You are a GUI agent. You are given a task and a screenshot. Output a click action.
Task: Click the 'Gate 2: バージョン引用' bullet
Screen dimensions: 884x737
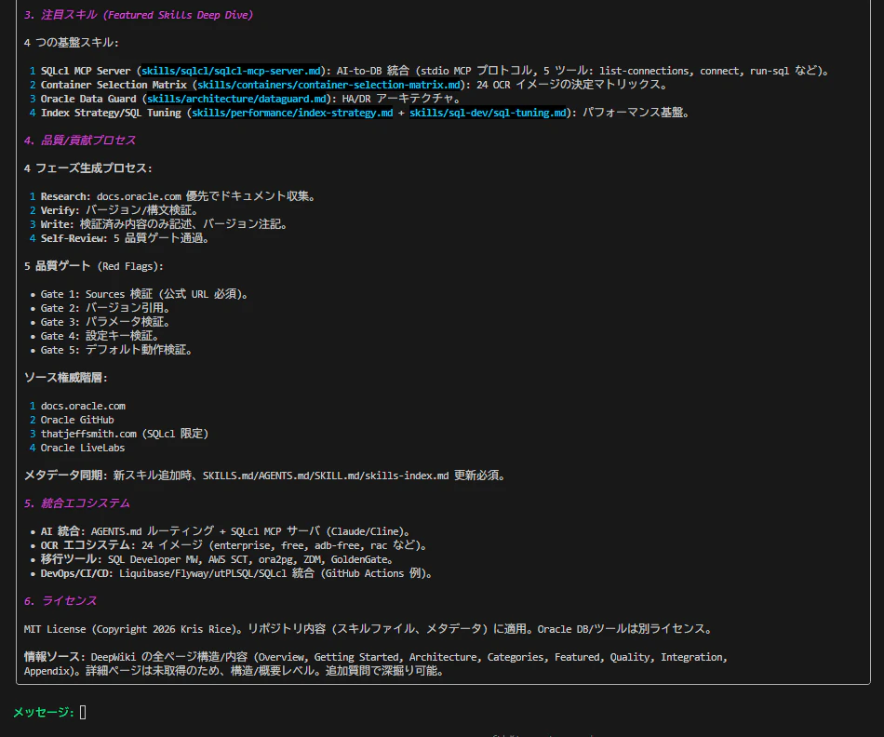pyautogui.click(x=101, y=308)
